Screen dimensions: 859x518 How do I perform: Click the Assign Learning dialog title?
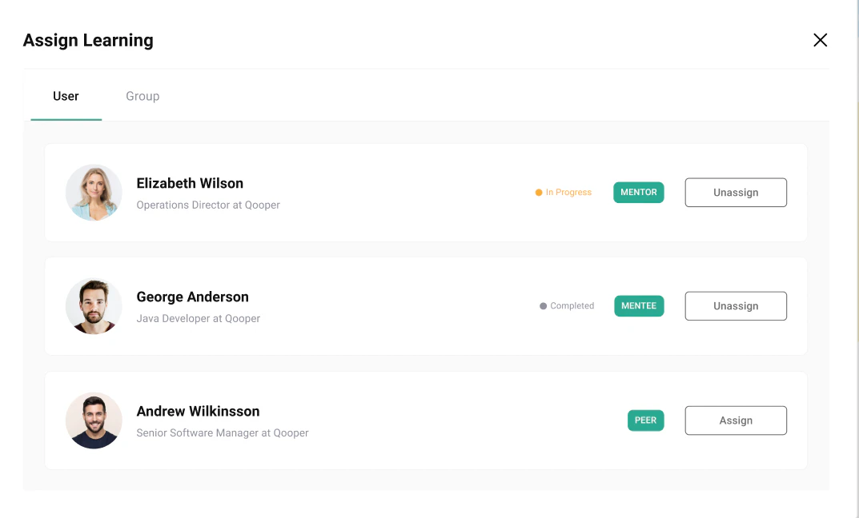click(x=88, y=40)
